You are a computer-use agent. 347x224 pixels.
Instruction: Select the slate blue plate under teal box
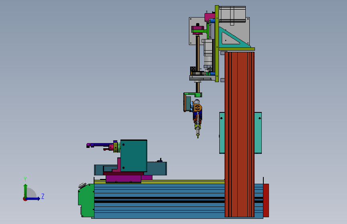pos(157,169)
